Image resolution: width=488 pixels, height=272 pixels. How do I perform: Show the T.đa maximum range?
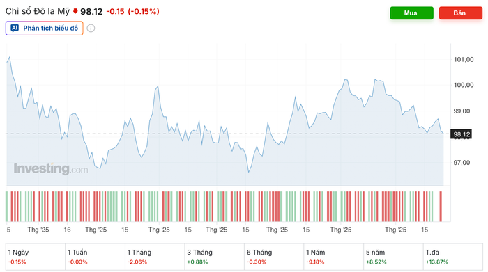[x=453, y=257]
